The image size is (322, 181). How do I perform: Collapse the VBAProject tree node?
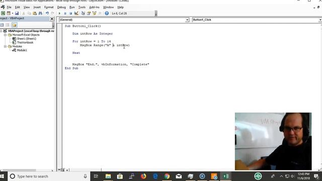point(1,31)
